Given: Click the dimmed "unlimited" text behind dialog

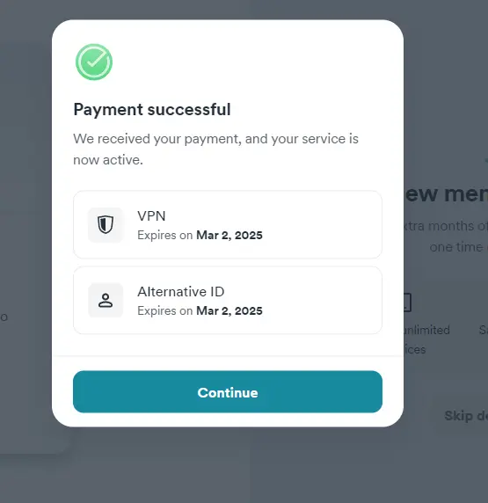Looking at the screenshot, I should (x=426, y=330).
